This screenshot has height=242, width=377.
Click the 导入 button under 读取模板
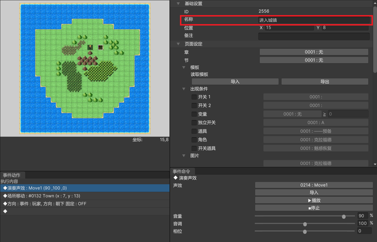pyautogui.click(x=235, y=82)
